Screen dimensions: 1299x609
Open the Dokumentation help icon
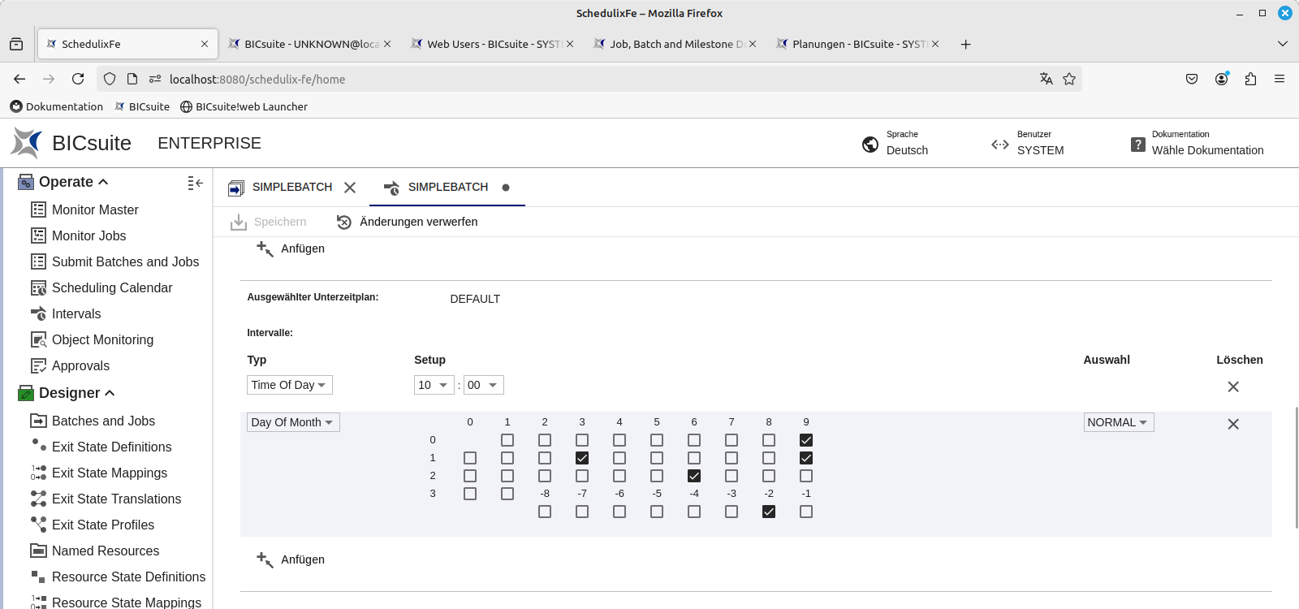pyautogui.click(x=1138, y=144)
